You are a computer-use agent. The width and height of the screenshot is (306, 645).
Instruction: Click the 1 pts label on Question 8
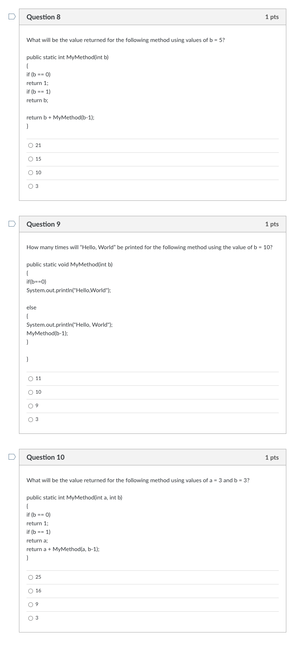pyautogui.click(x=272, y=16)
